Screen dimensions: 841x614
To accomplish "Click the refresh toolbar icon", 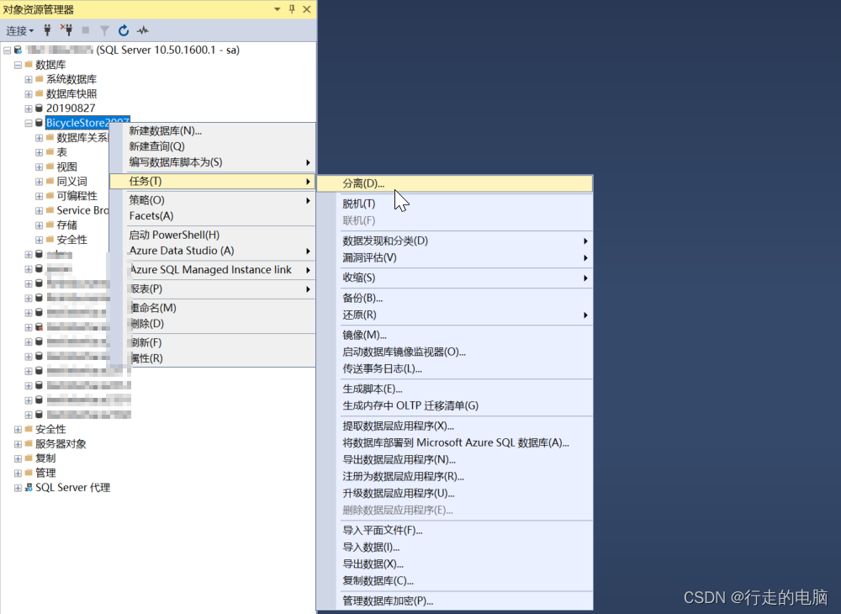I will (124, 30).
